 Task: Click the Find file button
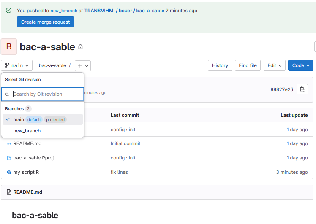pos(248,65)
